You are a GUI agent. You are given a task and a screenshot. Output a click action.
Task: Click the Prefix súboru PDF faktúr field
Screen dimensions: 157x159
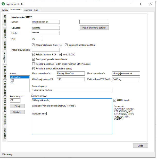tap(126, 79)
